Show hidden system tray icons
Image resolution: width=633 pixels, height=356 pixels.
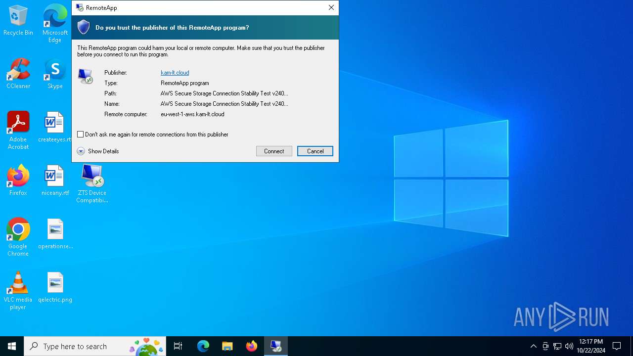[x=533, y=346]
